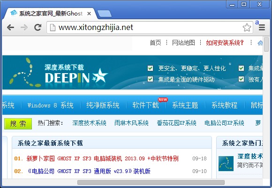Open 系统主题 nav menu item
The image size is (272, 188).
[185, 105]
